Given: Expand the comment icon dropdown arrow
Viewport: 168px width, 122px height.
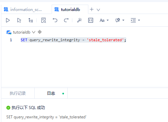Looking at the screenshot, I should point(123,20).
